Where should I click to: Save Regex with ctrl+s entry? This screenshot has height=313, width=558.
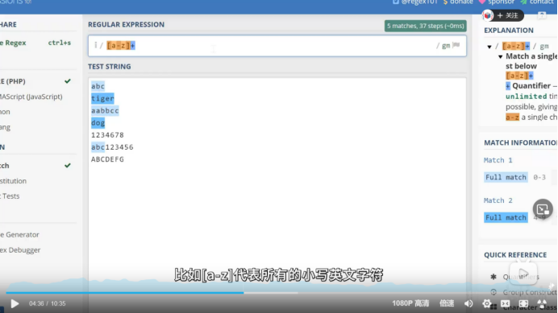35,43
